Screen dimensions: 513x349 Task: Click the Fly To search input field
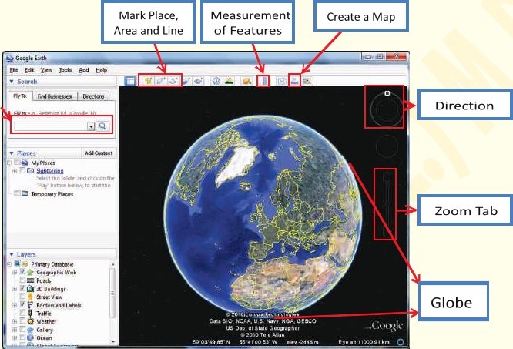50,126
